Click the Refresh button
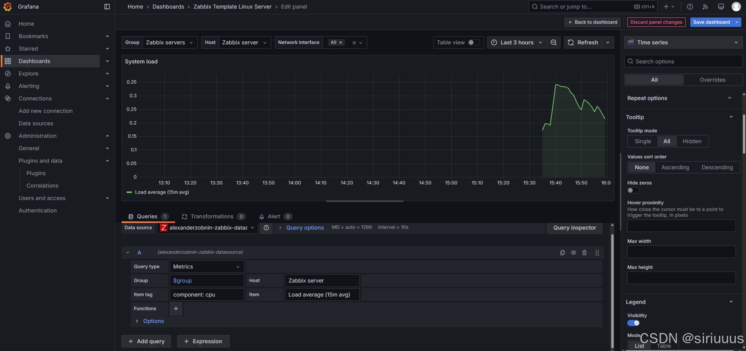This screenshot has height=351, width=746. pyautogui.click(x=583, y=42)
